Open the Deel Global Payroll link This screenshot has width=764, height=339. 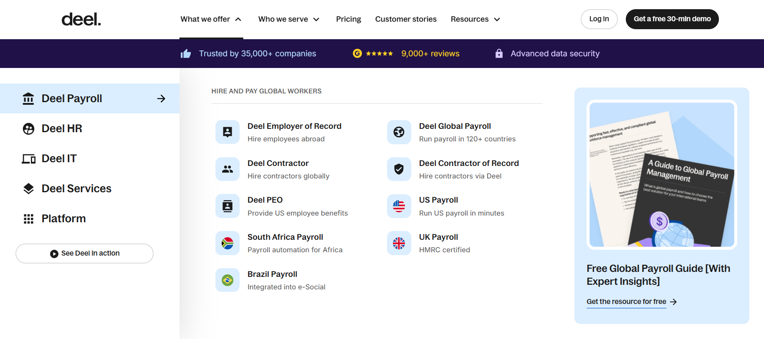tap(455, 126)
